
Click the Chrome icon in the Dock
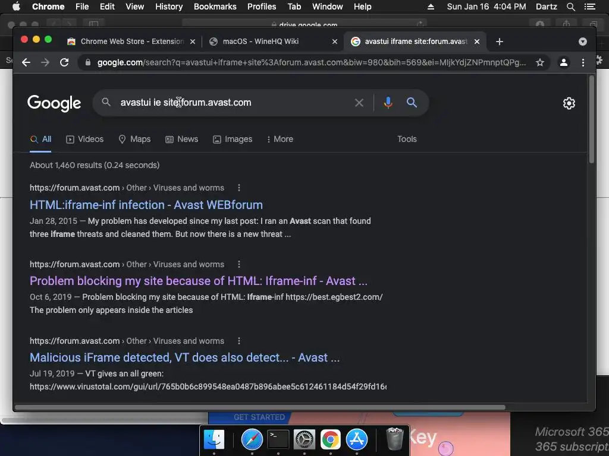331,439
